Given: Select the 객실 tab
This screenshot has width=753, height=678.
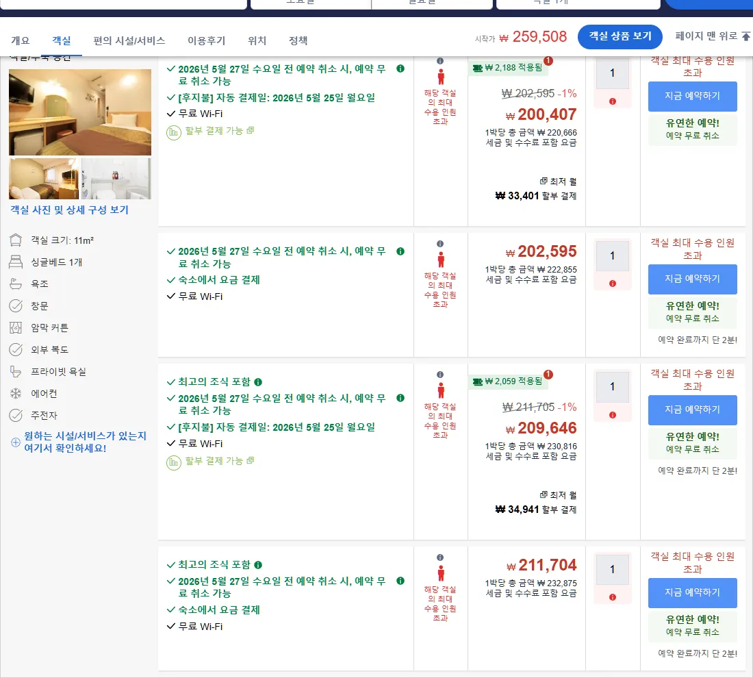Looking at the screenshot, I should (x=62, y=41).
